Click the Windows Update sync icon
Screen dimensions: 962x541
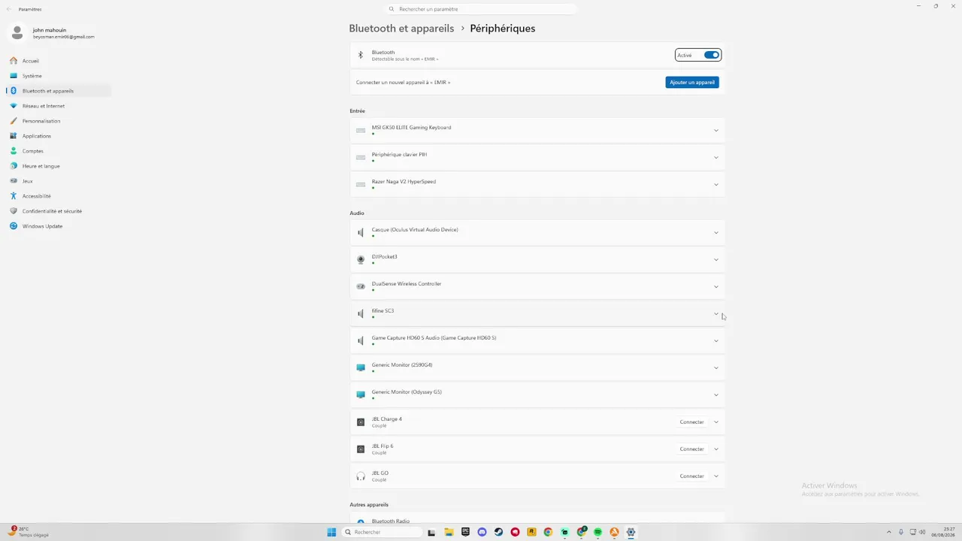click(x=14, y=226)
